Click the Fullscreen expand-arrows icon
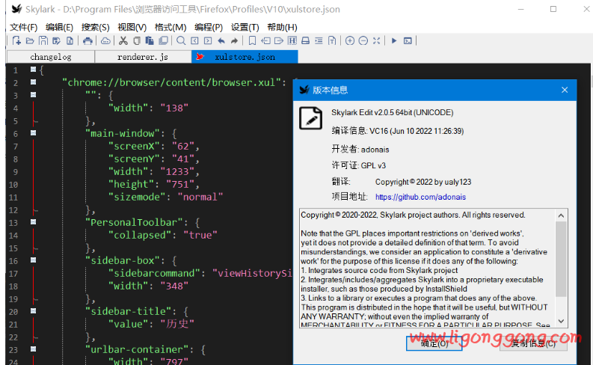 point(376,41)
